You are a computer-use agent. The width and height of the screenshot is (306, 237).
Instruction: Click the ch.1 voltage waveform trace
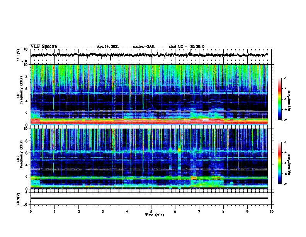click(149, 55)
